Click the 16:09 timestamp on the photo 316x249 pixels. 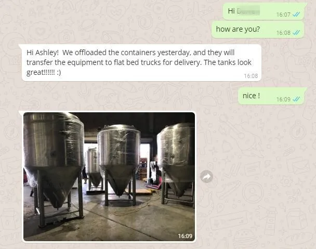[x=185, y=235]
